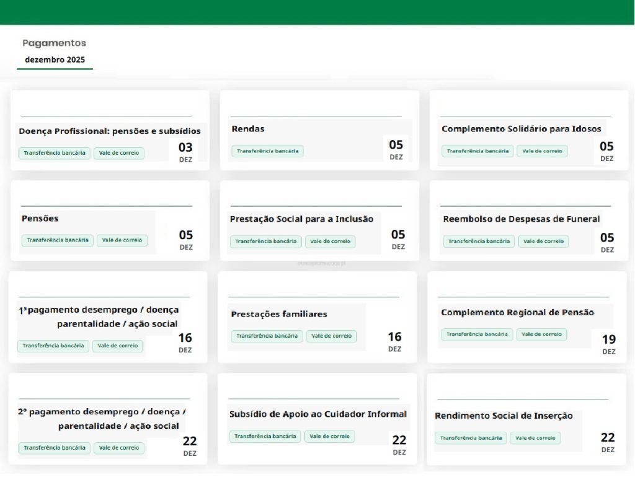Viewport: 635px width, 480px height.
Task: Click Transferência bancária under Rendimento Social de Inserção
Action: pyautogui.click(x=470, y=439)
